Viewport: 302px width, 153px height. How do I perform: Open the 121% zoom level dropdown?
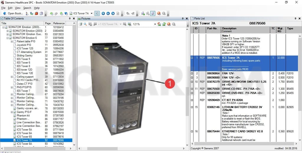tap(155, 24)
